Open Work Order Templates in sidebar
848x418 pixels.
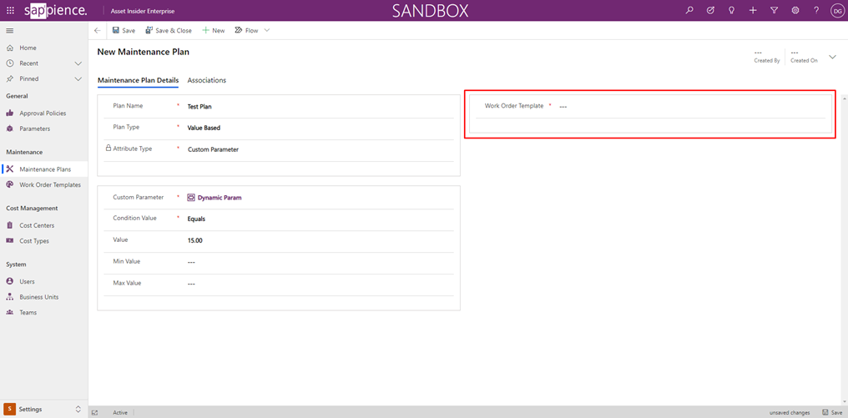point(49,185)
